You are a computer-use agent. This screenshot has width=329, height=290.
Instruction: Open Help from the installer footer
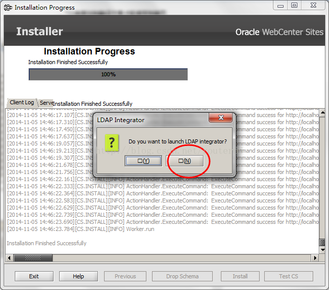coord(79,276)
